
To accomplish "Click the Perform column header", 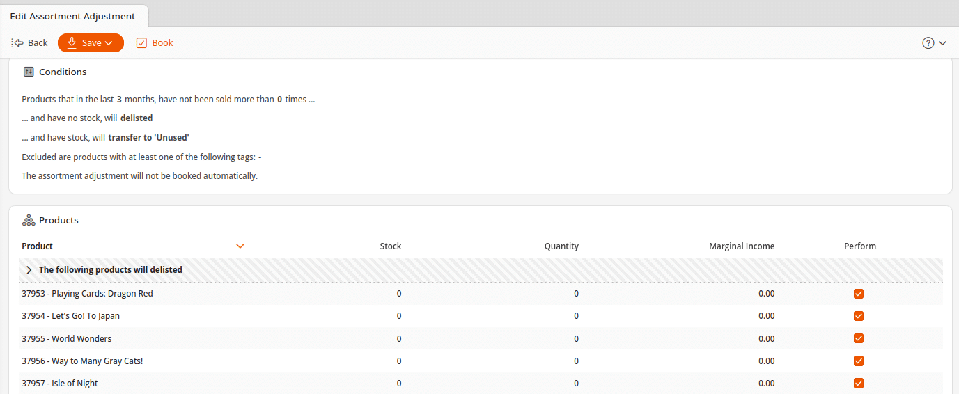I will (860, 246).
